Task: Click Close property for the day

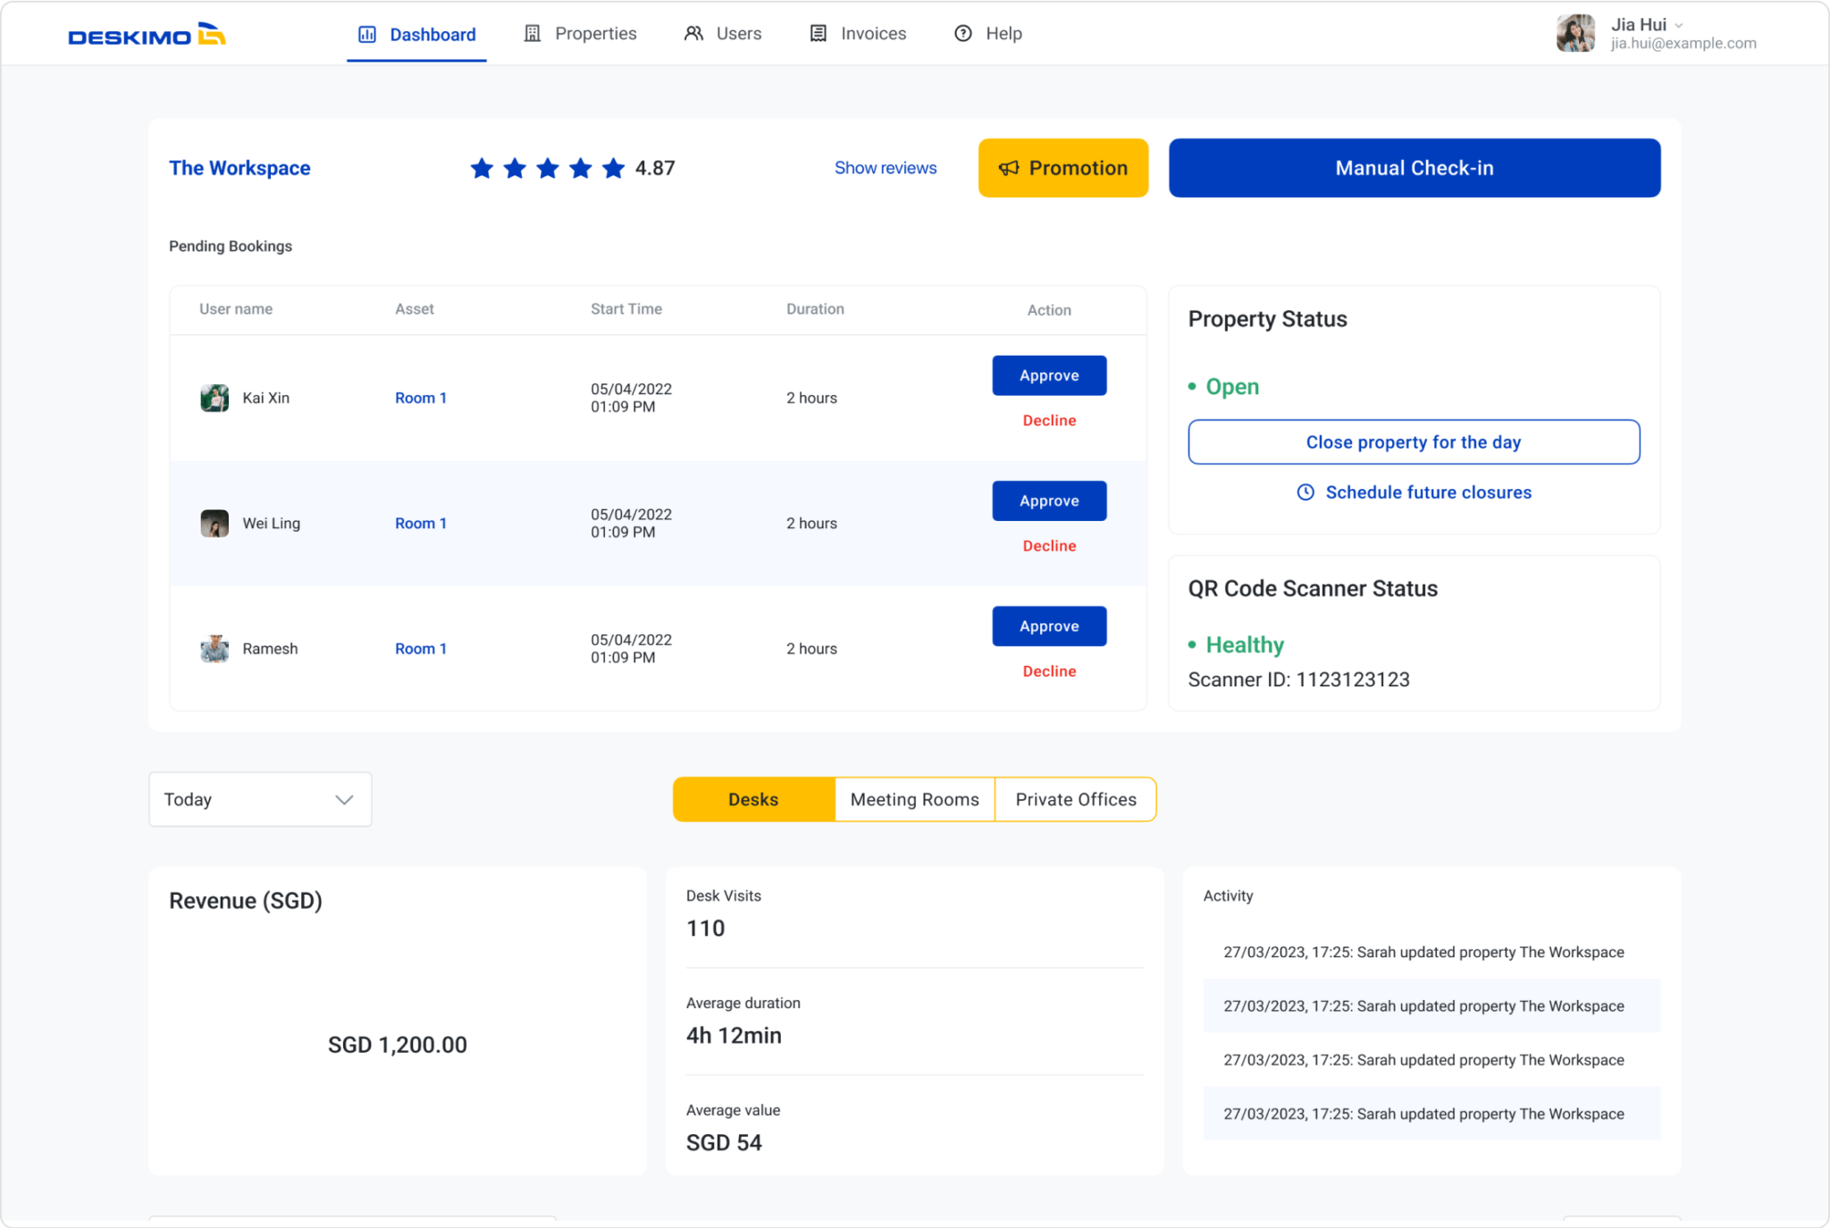Action: tap(1414, 442)
